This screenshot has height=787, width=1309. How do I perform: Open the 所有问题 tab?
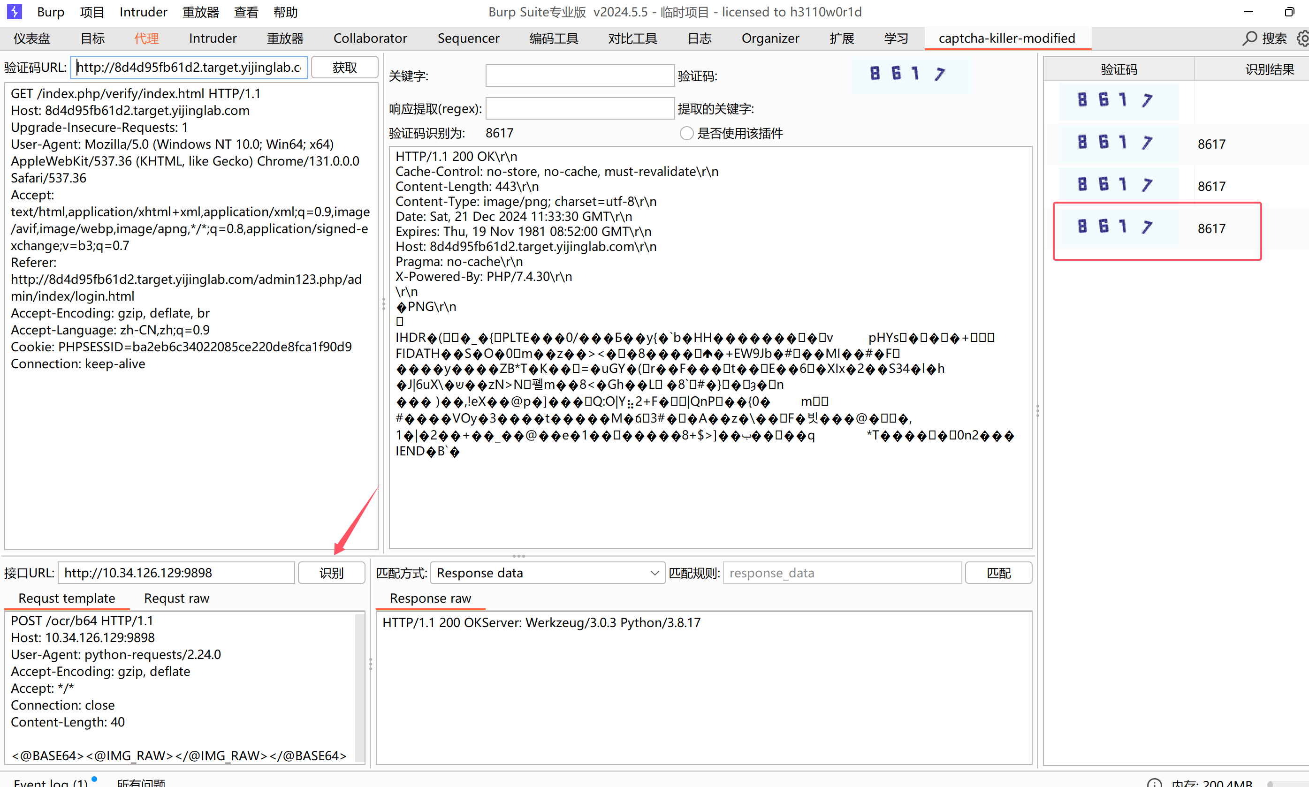(141, 782)
